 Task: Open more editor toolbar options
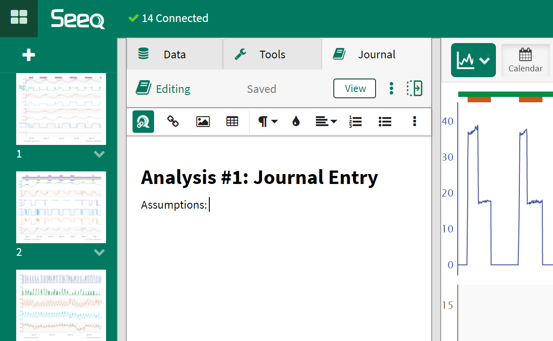[x=414, y=122]
